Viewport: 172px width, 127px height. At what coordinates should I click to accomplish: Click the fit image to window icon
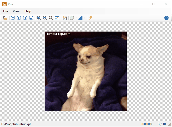[x=57, y=18]
